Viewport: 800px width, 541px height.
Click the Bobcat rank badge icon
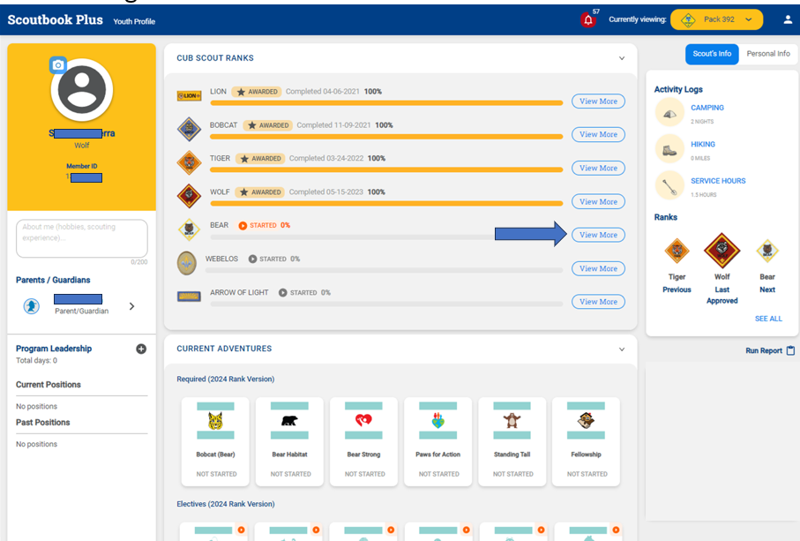pyautogui.click(x=189, y=129)
